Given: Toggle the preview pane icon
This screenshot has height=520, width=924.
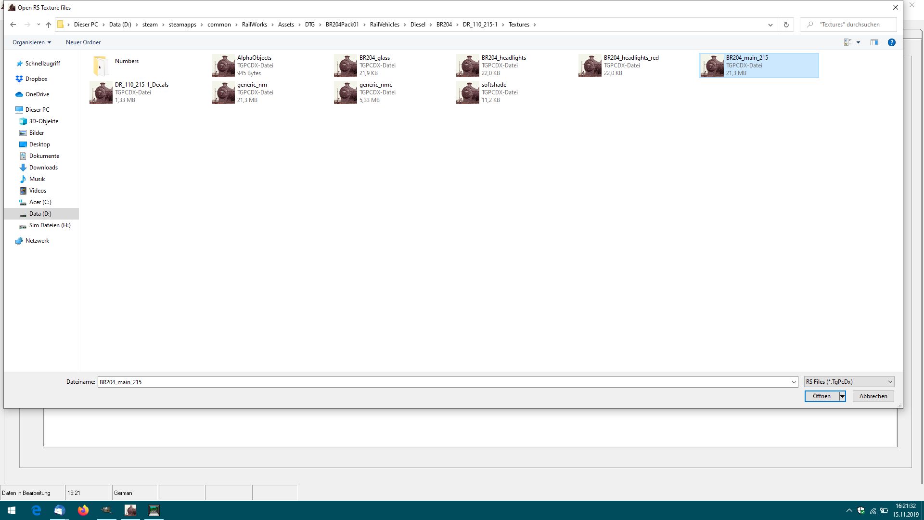Looking at the screenshot, I should click(x=874, y=42).
